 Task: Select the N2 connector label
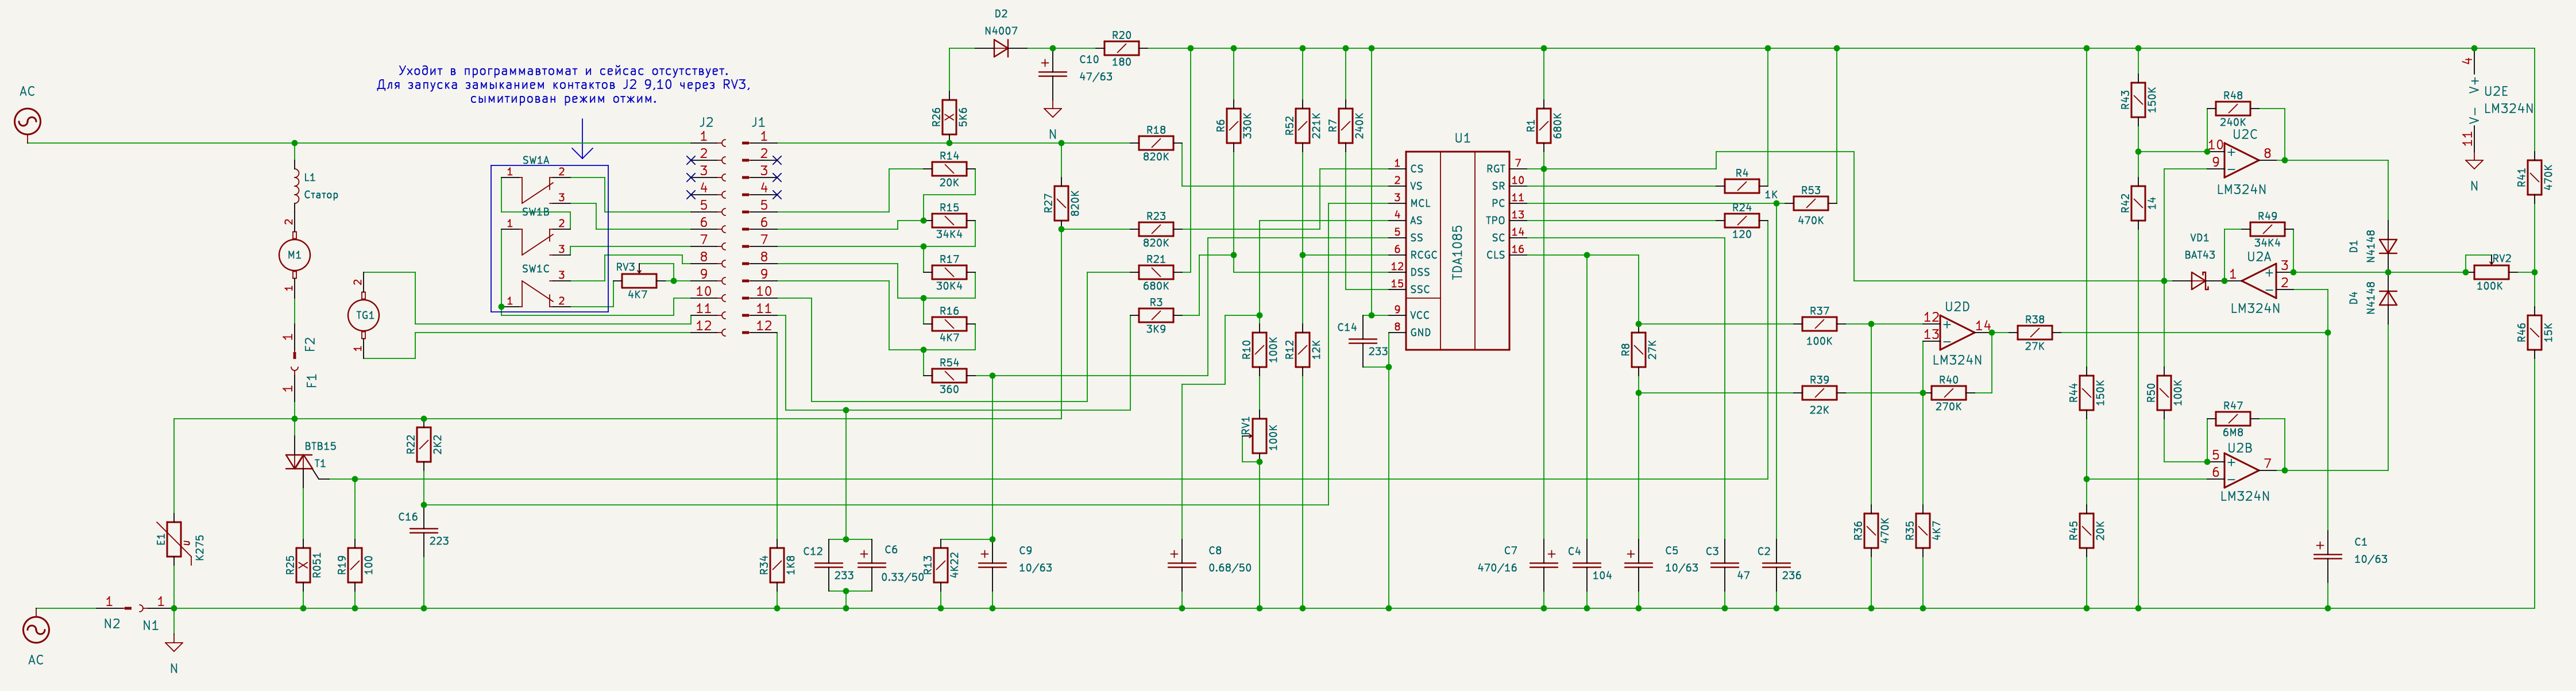[112, 624]
